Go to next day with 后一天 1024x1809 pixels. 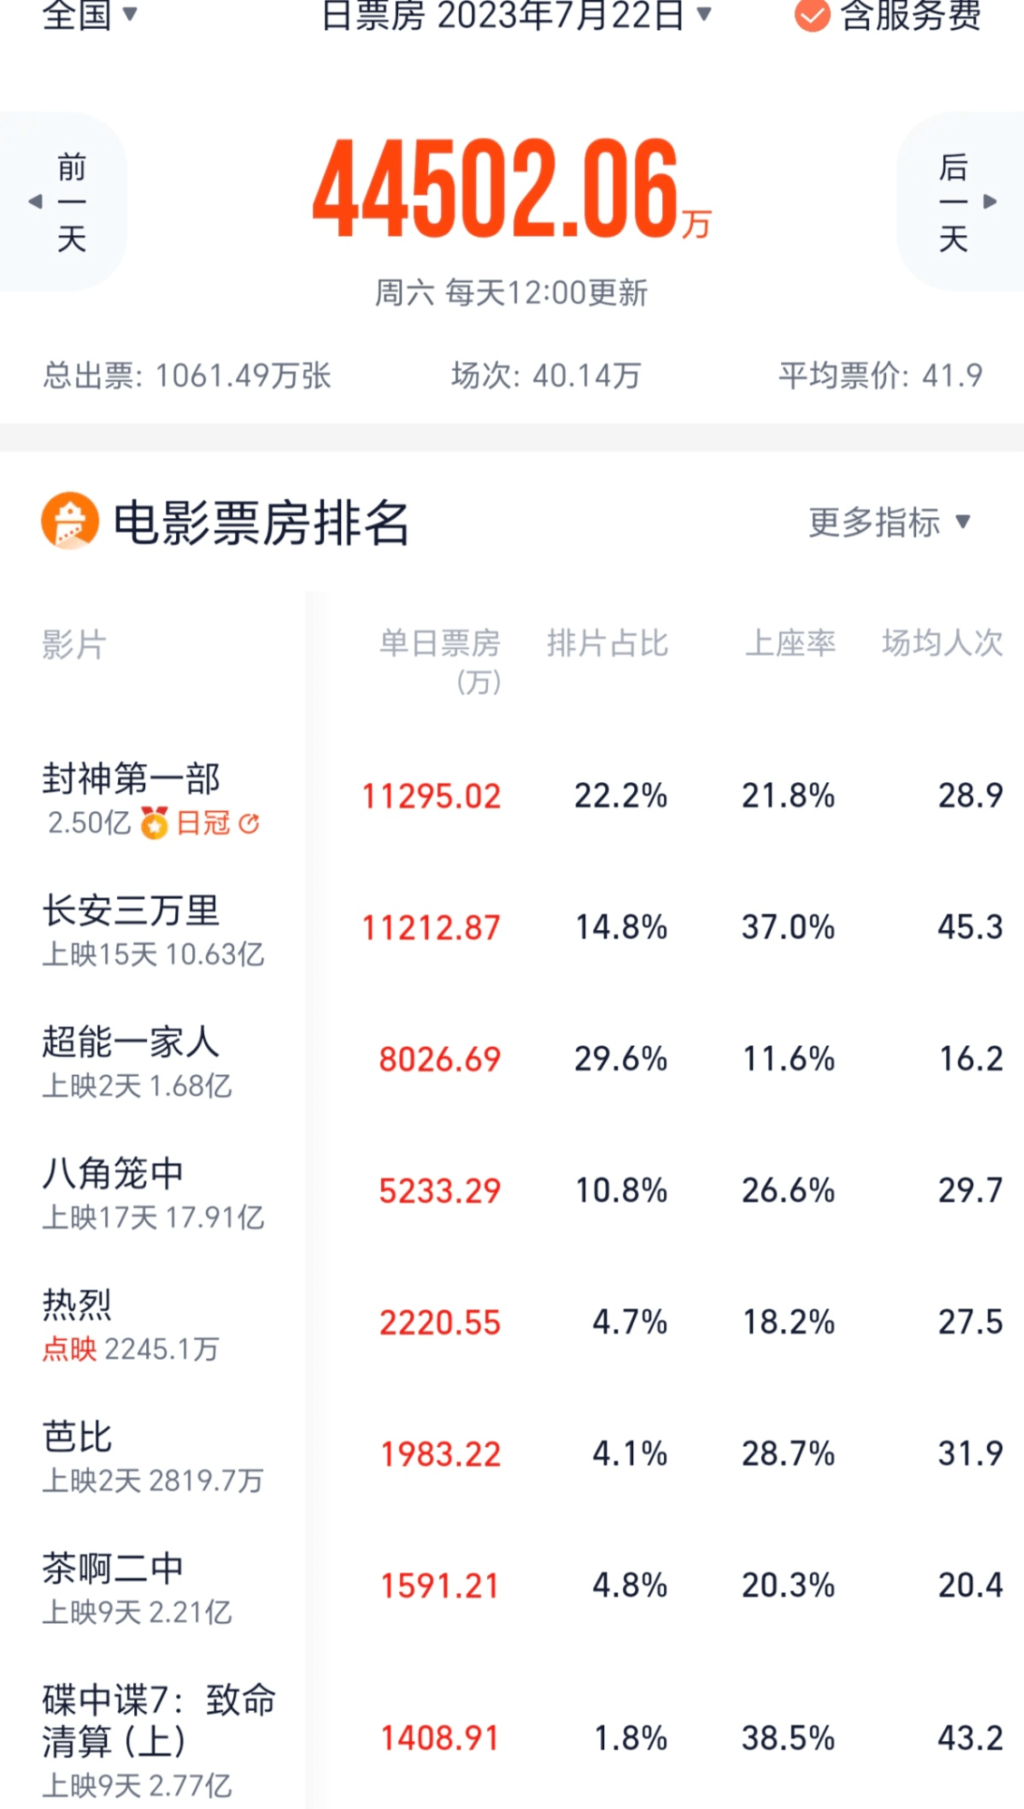pos(953,201)
